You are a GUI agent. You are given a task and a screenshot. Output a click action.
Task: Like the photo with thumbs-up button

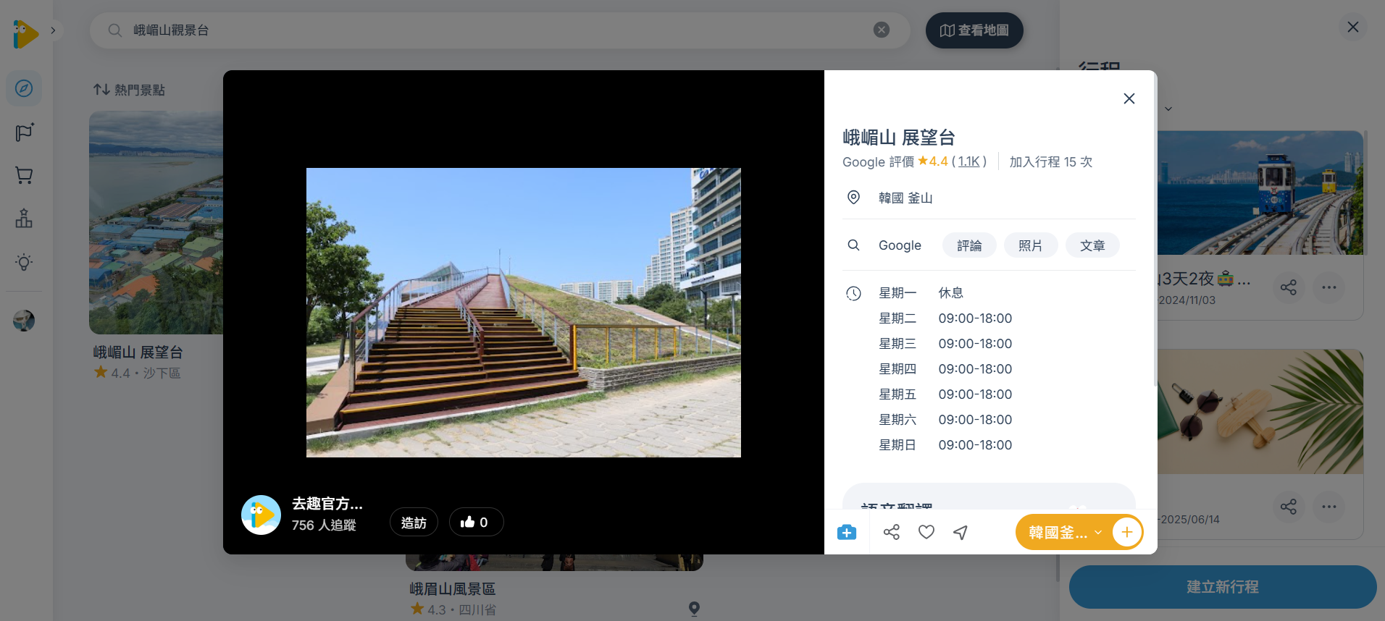[x=476, y=523]
